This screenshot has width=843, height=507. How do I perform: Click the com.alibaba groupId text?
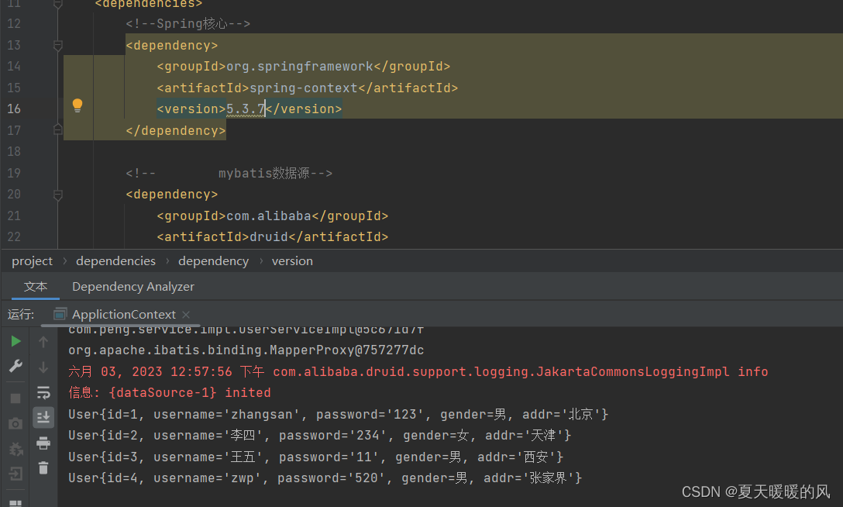point(269,216)
